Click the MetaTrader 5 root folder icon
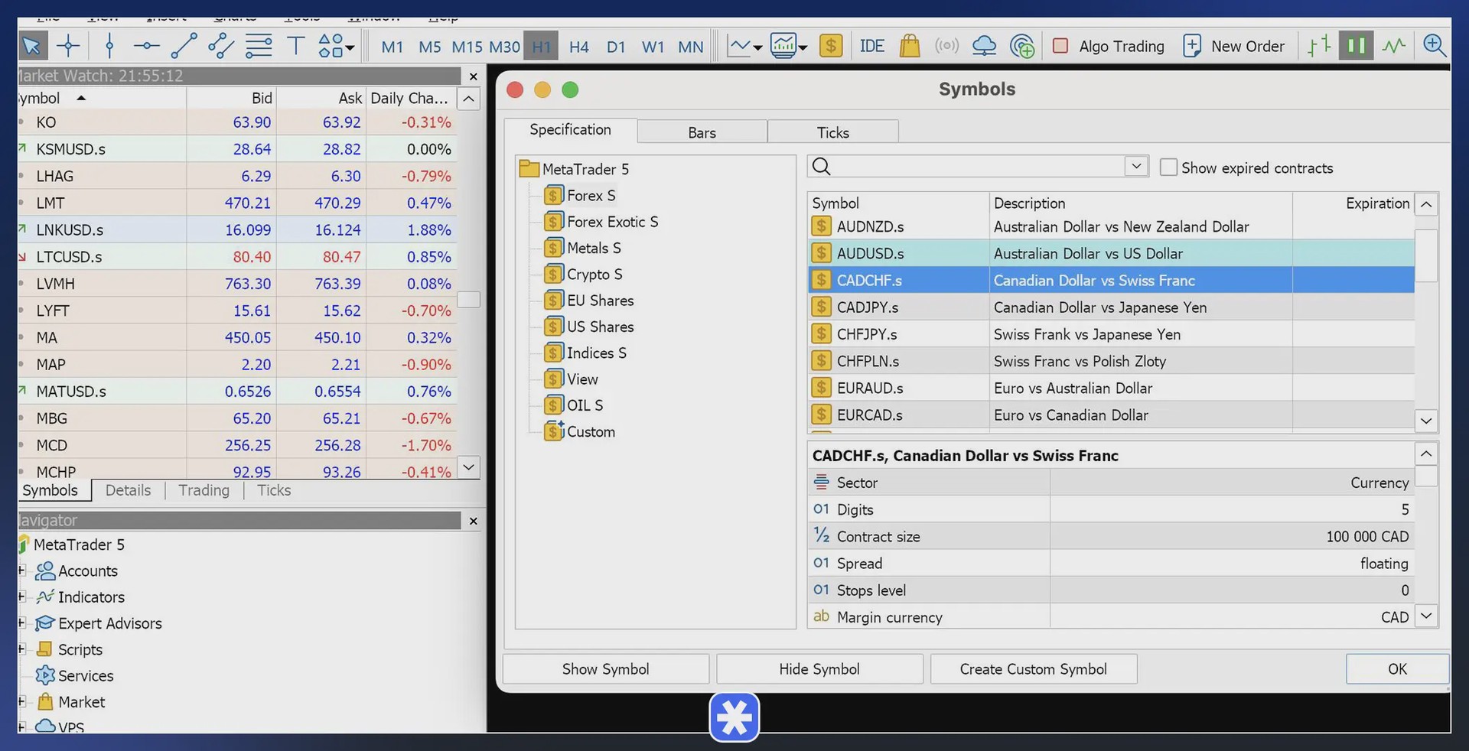This screenshot has height=751, width=1469. click(x=529, y=168)
